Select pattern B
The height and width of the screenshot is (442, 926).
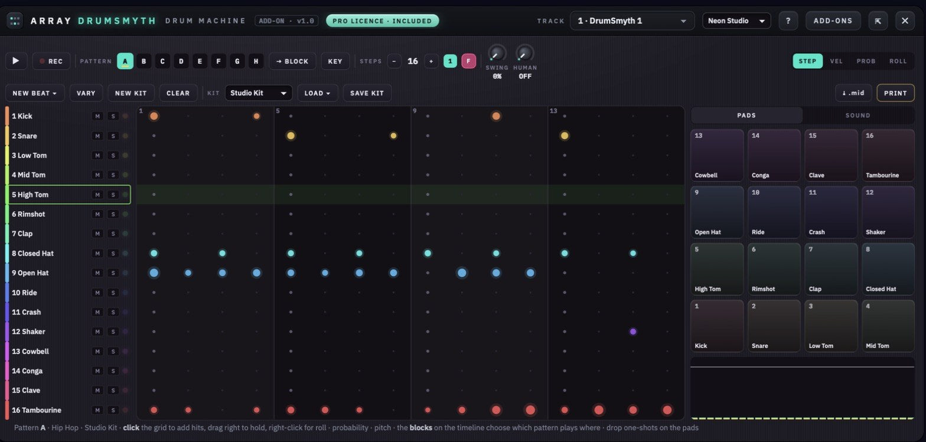pos(144,61)
